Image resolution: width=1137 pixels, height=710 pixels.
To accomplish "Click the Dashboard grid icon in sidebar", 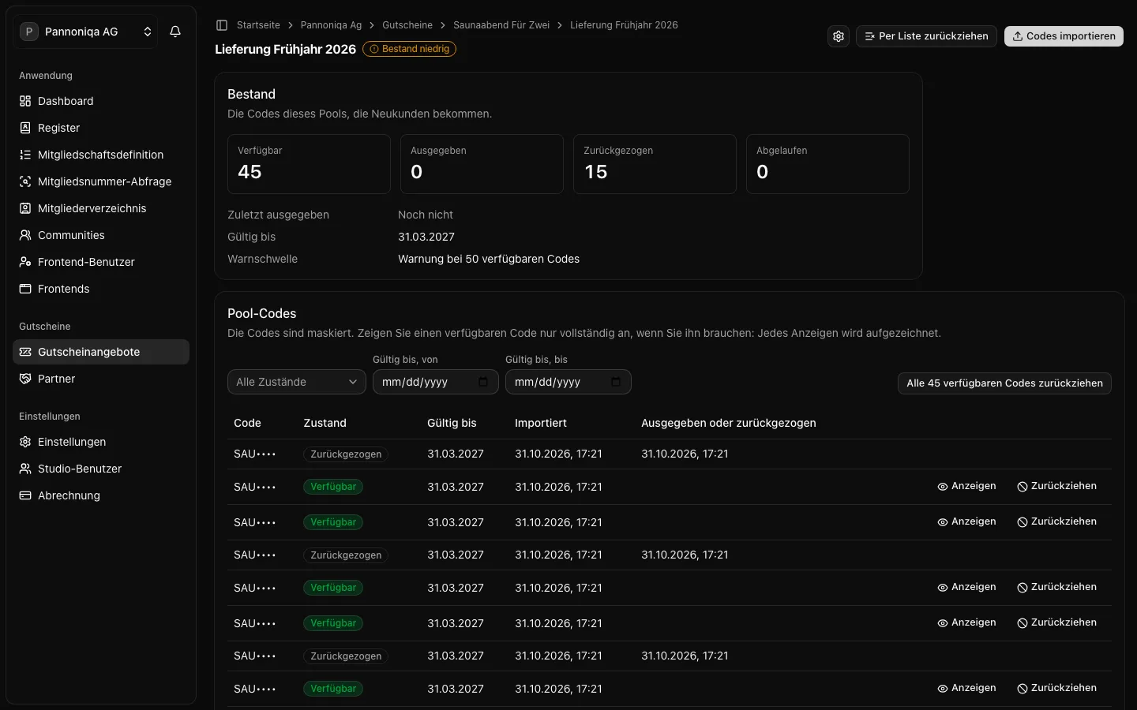I will [x=25, y=101].
